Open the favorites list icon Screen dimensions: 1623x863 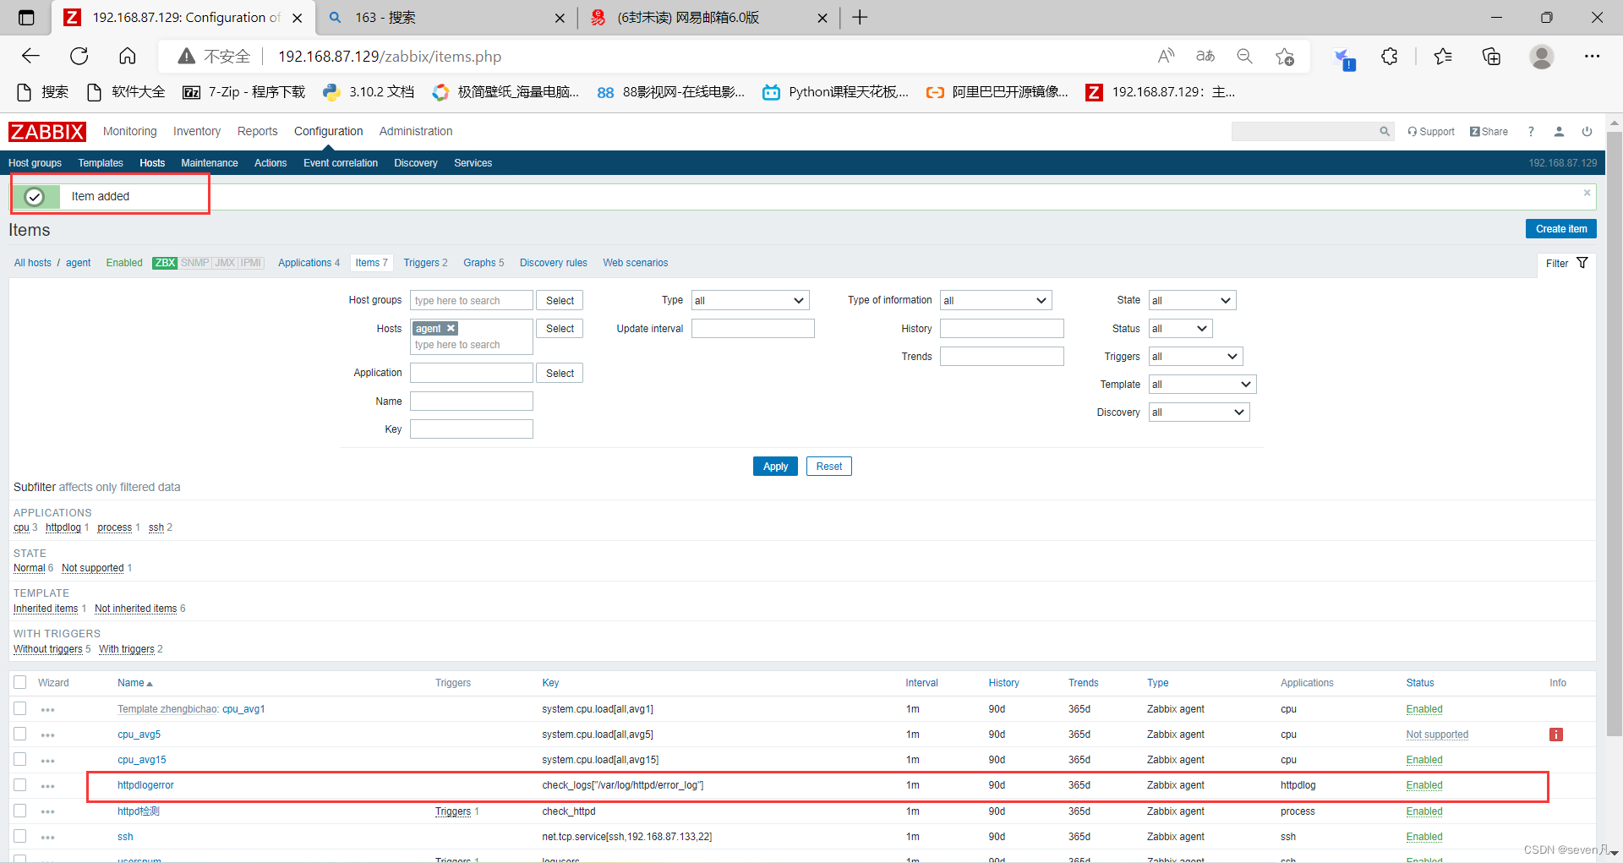point(1443,57)
